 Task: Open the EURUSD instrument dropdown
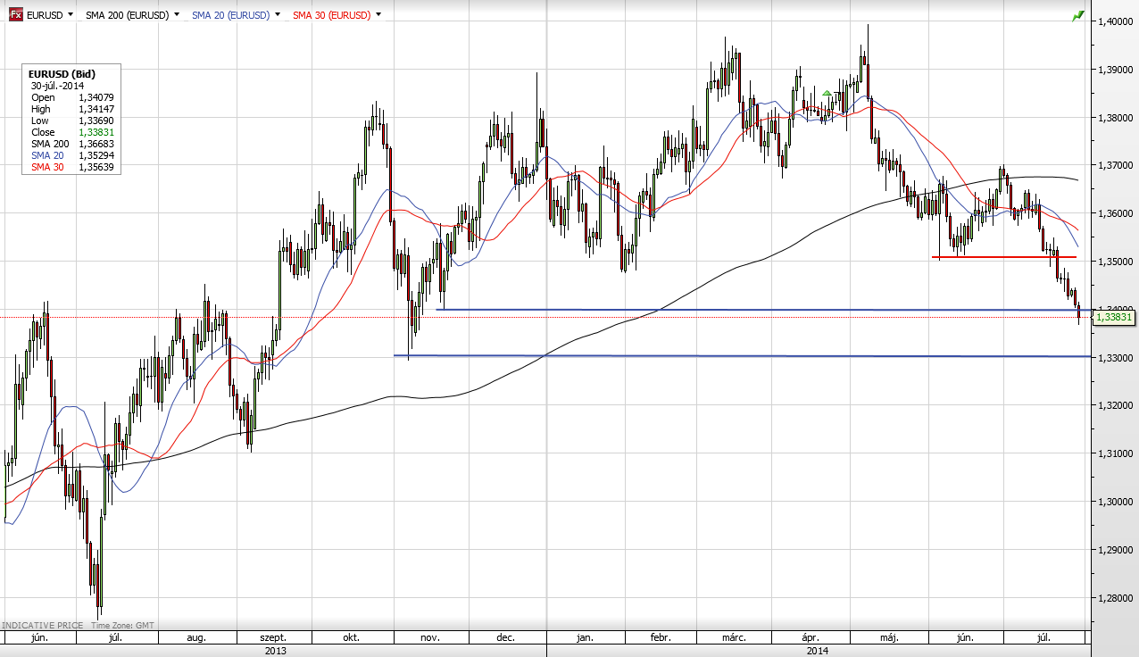(69, 14)
